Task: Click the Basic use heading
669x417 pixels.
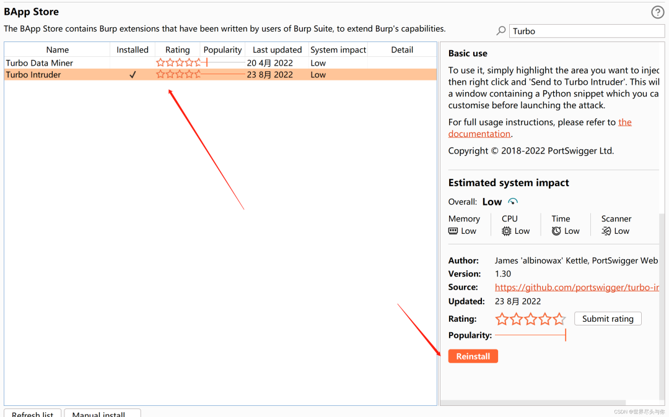Action: (468, 53)
